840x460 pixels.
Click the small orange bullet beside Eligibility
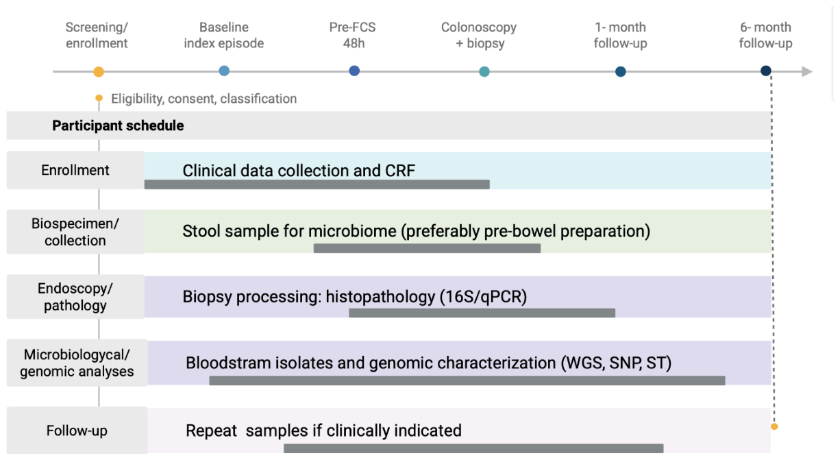(x=99, y=98)
